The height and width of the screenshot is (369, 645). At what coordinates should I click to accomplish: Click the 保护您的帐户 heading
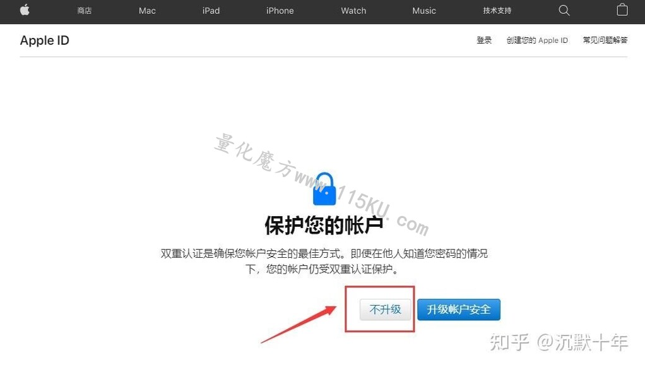324,226
